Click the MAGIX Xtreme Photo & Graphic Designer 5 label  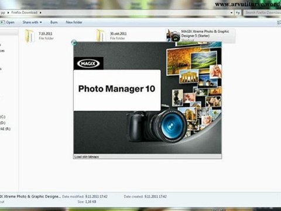pos(205,33)
